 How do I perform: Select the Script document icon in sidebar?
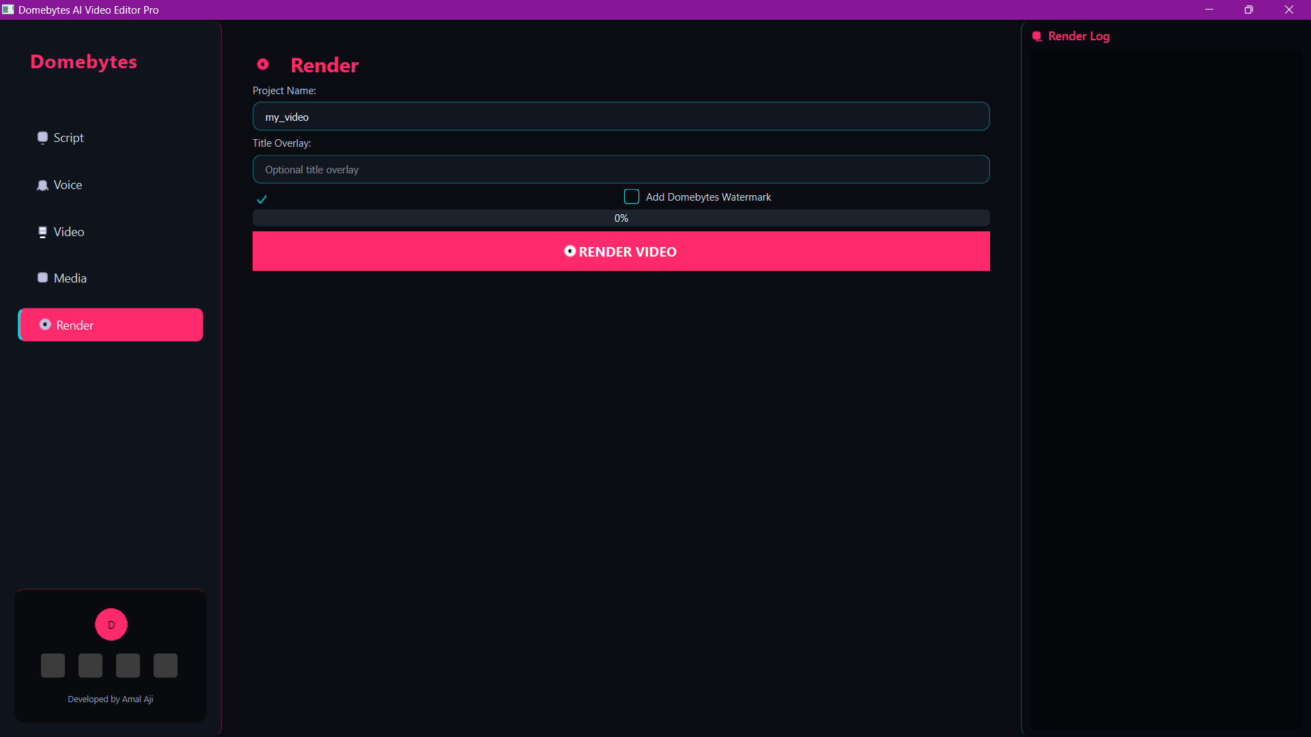[x=42, y=137]
